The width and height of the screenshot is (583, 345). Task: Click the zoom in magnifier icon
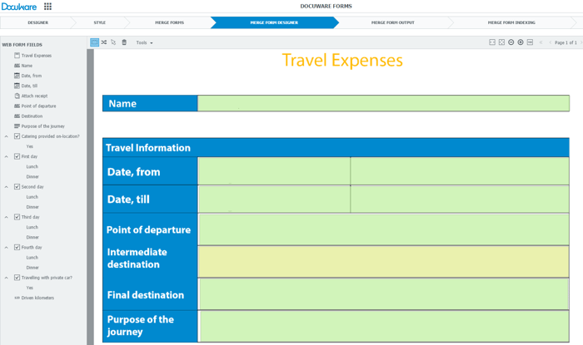[x=521, y=42]
